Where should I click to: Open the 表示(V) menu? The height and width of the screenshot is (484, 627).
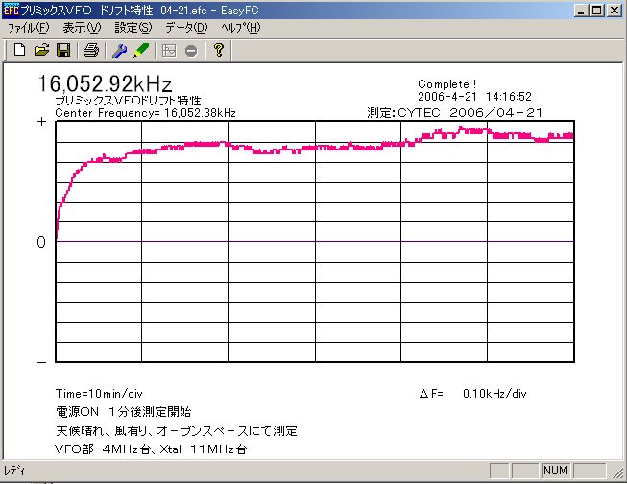pos(82,28)
